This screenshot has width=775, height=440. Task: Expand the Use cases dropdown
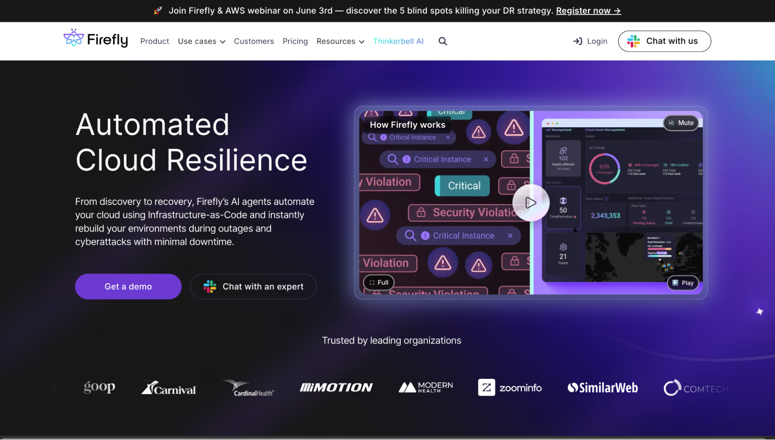coord(201,41)
